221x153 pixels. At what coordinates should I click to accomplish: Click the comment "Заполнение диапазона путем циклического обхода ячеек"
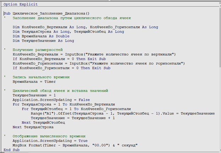coord(72,18)
